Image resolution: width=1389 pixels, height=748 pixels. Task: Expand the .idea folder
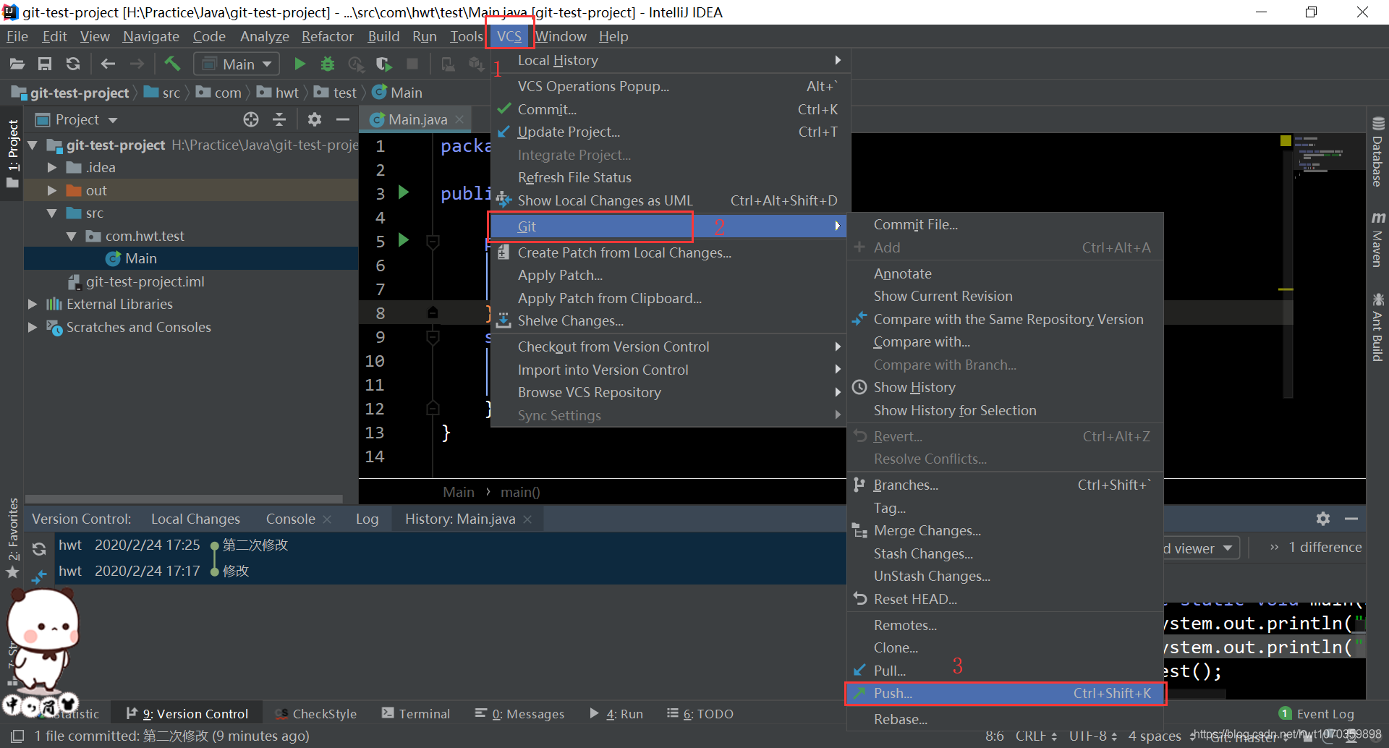(x=52, y=168)
